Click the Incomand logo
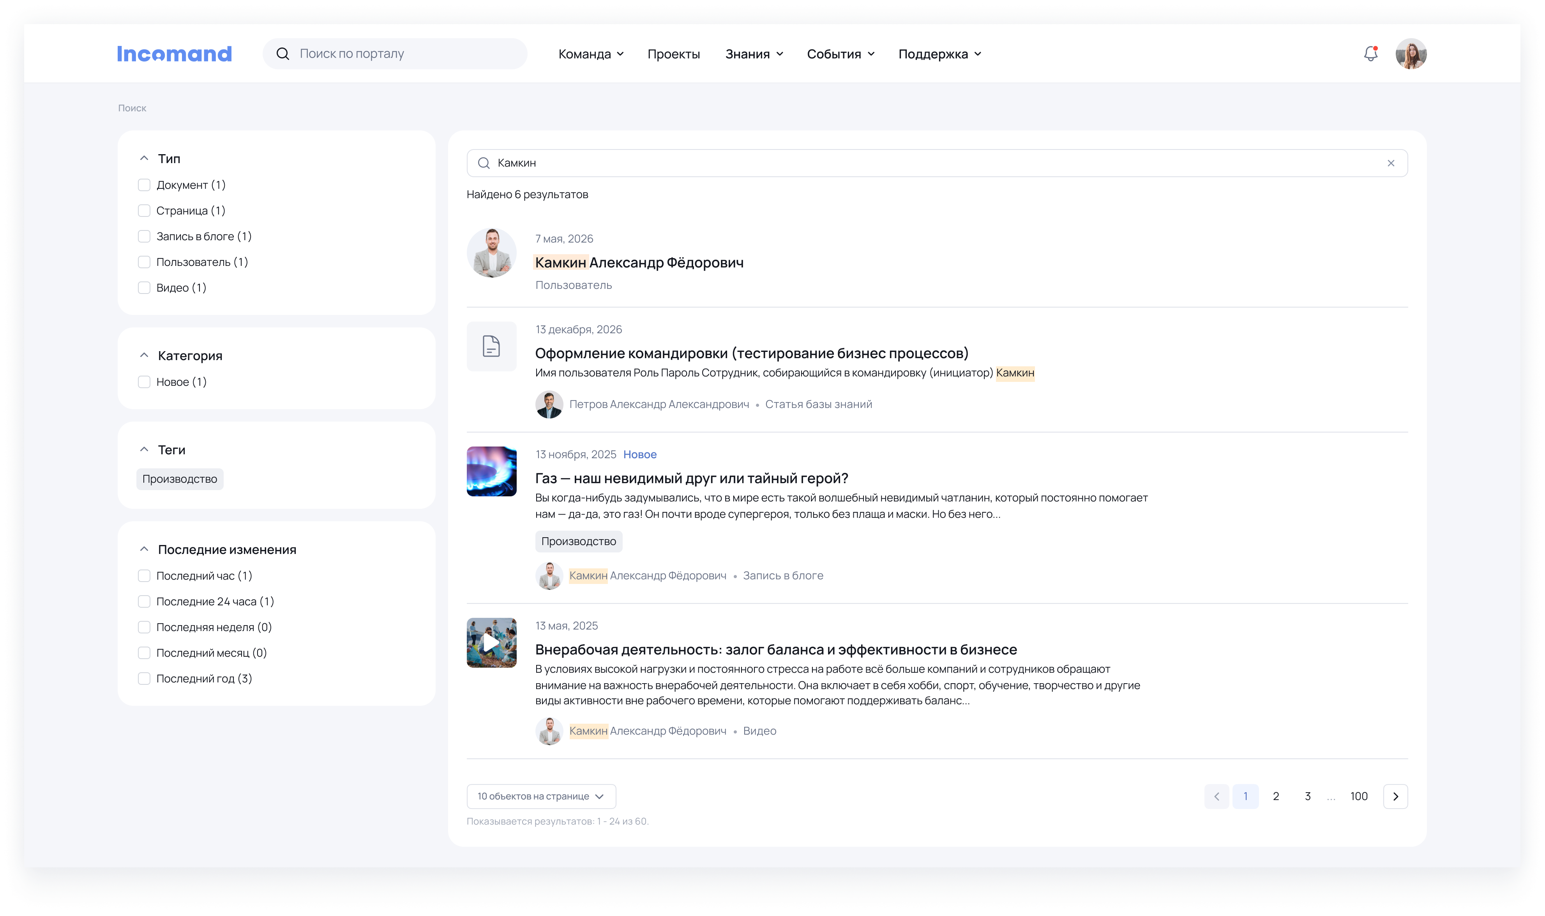This screenshot has width=1545, height=916. click(174, 54)
